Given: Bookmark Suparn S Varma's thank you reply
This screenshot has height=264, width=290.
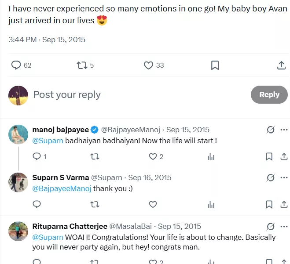Looking at the screenshot, I should pos(269,204).
